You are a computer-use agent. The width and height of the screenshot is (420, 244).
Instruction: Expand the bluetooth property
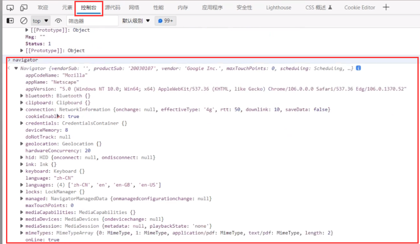click(22, 96)
